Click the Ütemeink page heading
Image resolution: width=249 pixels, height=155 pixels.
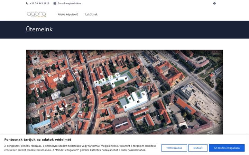pyautogui.click(x=39, y=29)
